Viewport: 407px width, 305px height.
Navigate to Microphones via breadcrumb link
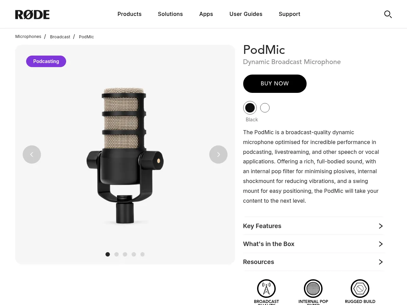28,36
